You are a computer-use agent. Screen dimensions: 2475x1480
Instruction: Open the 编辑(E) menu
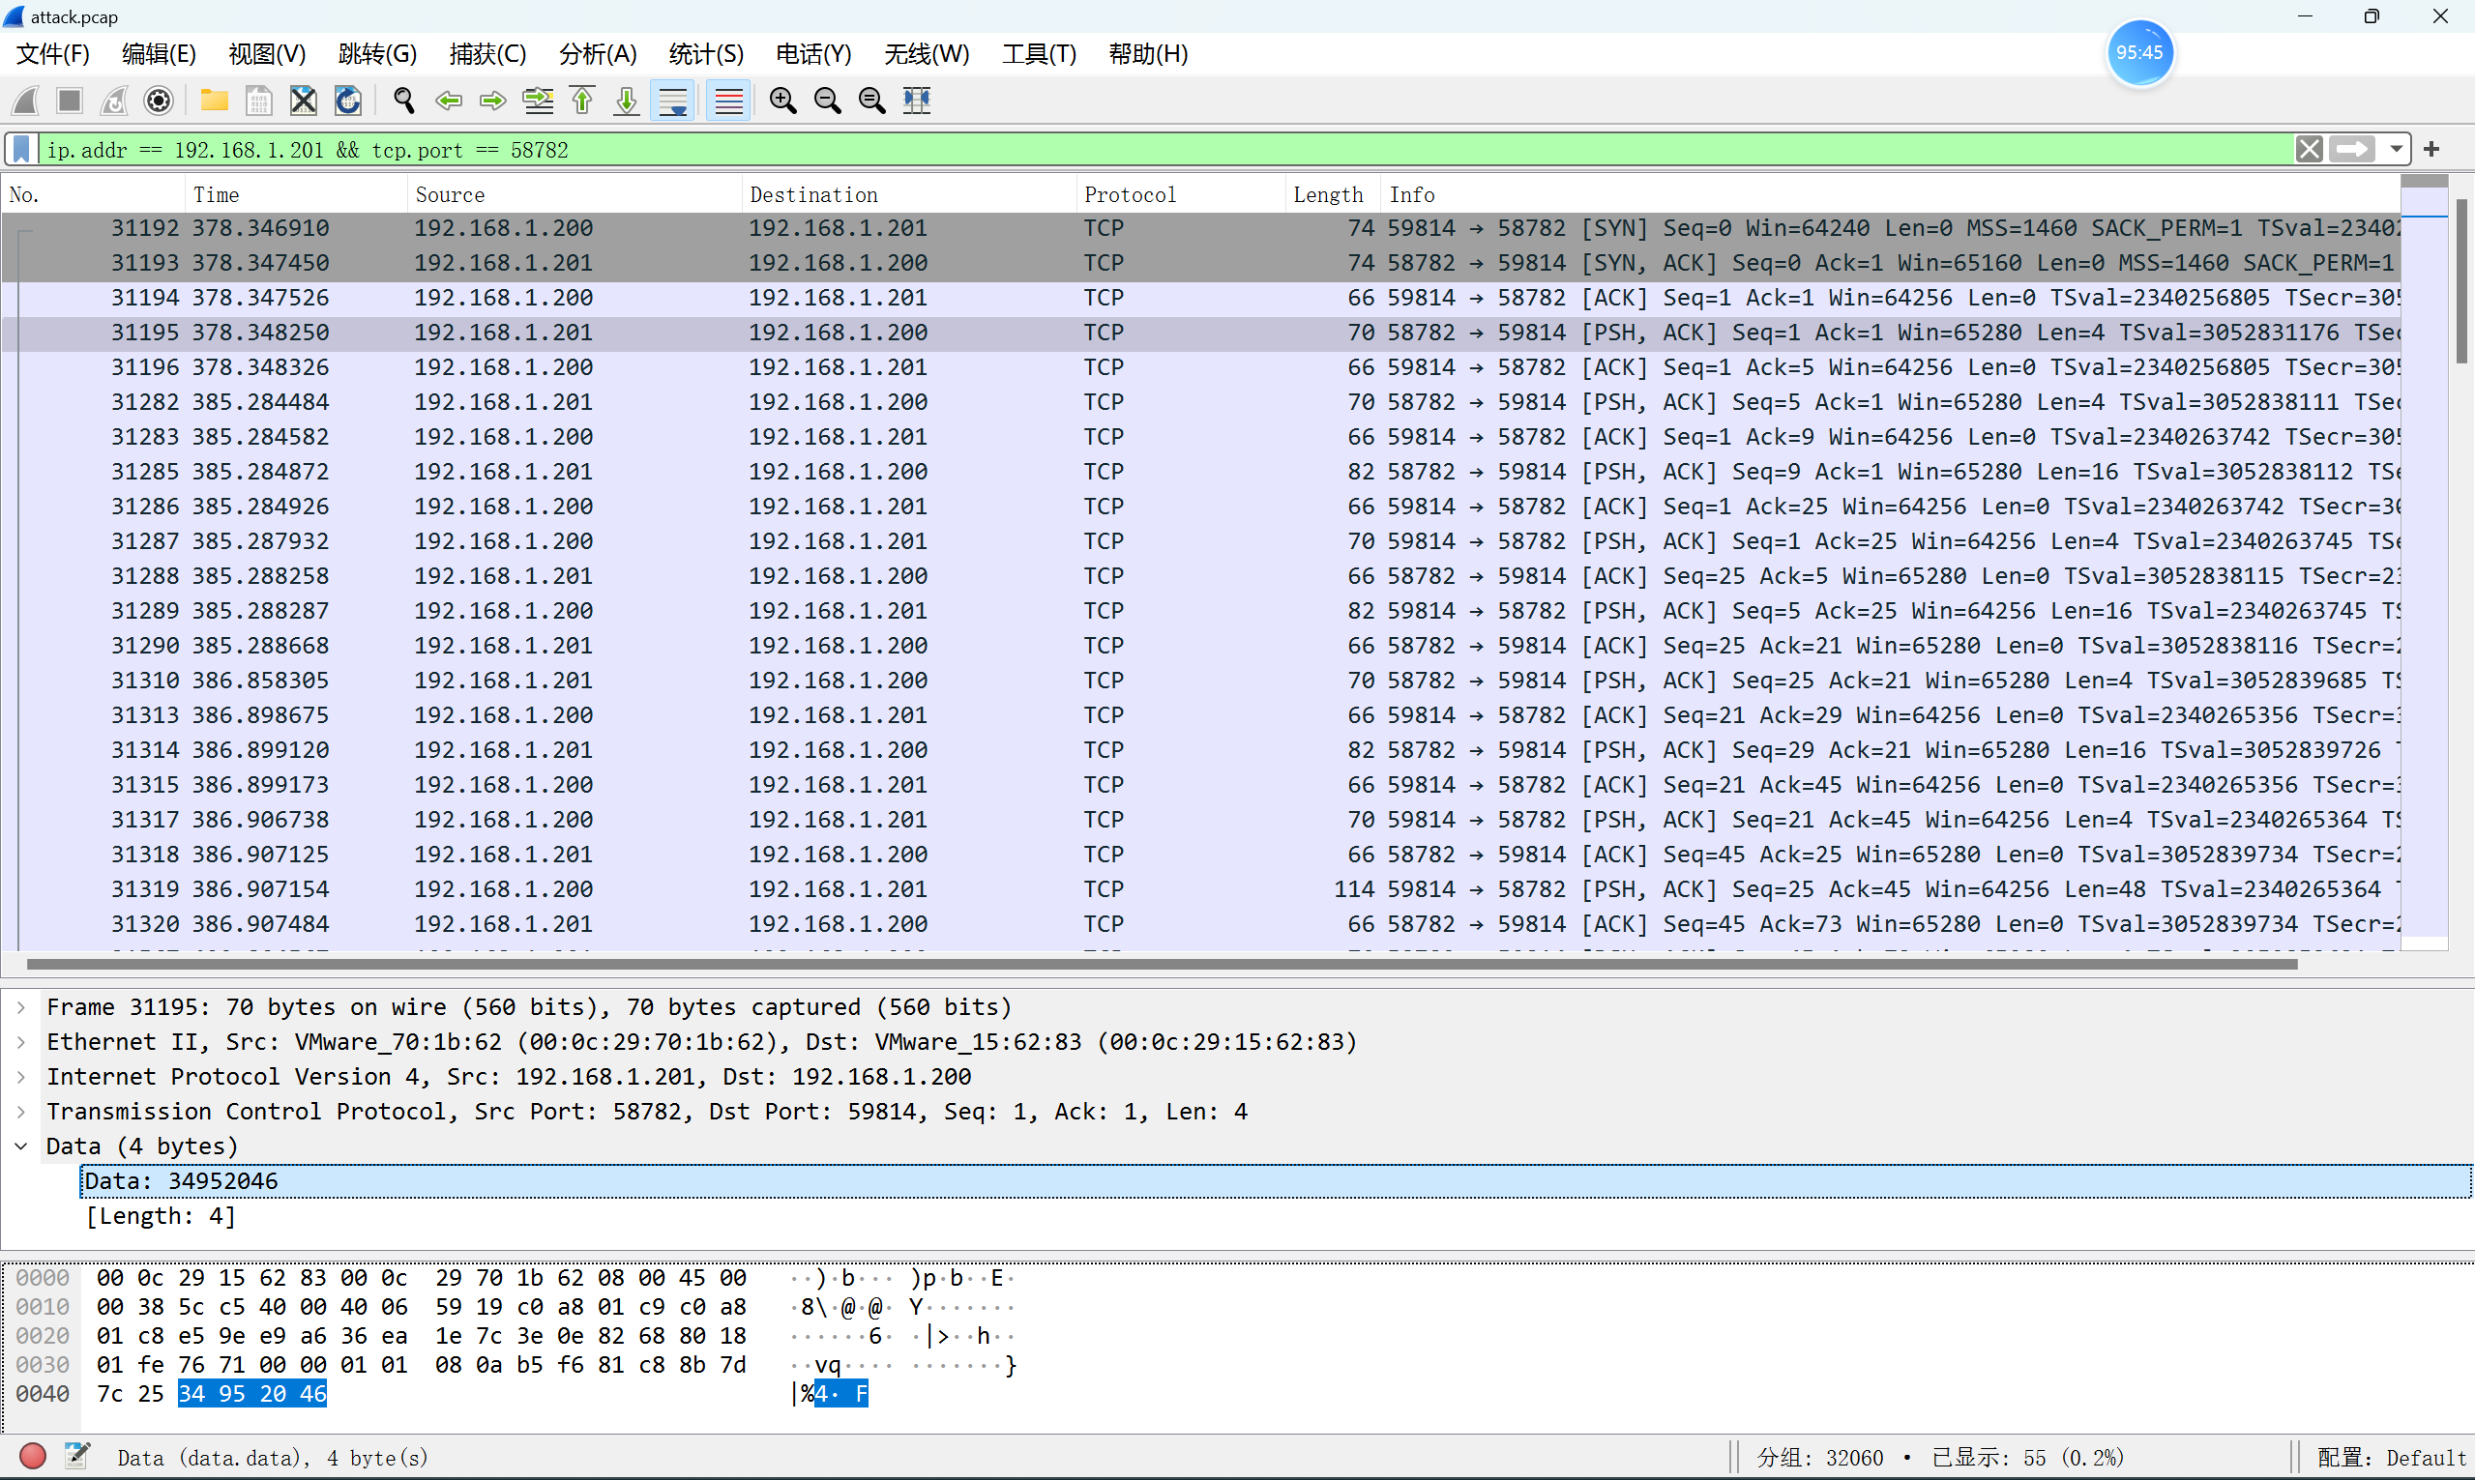[x=159, y=54]
